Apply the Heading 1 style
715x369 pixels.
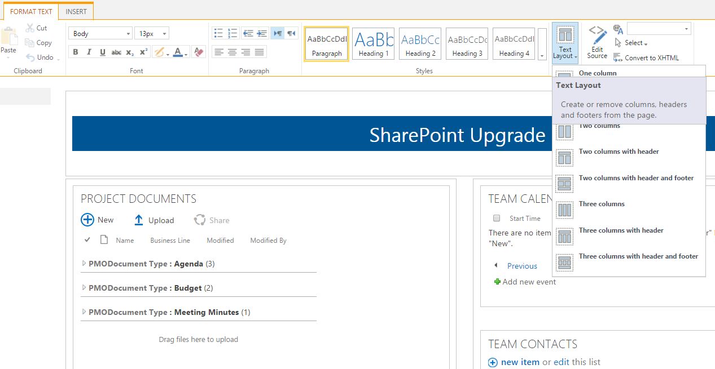373,44
